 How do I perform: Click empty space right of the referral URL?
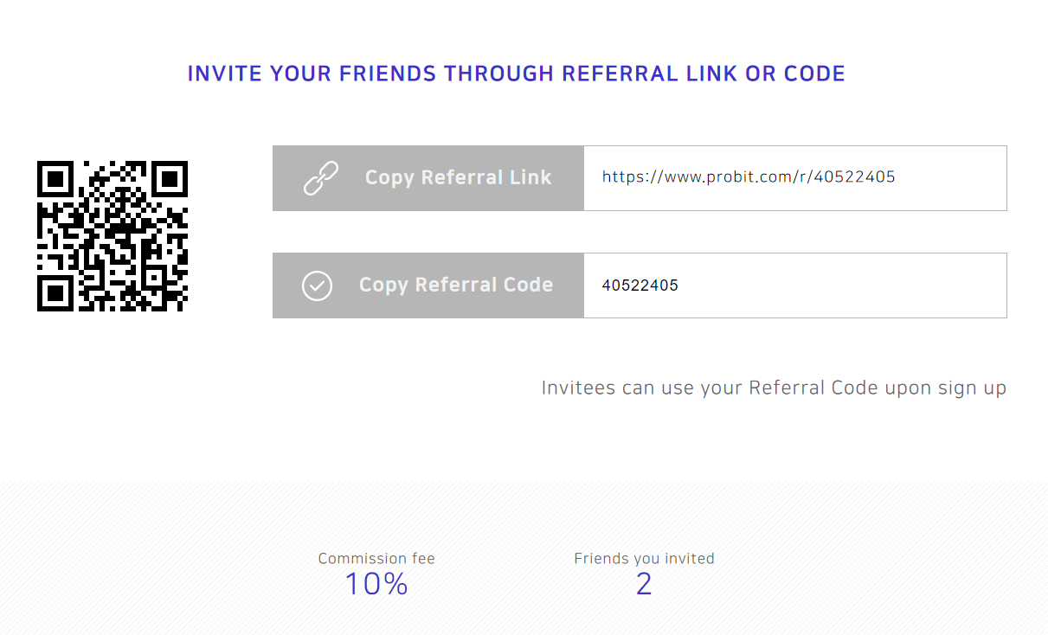click(x=950, y=178)
